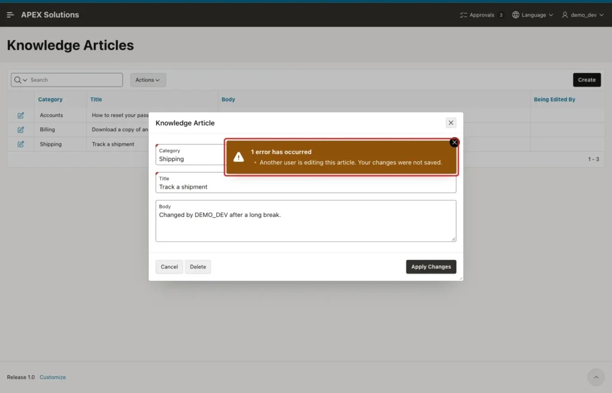This screenshot has height=393, width=612.
Task: Dismiss the error notification with X
Action: click(454, 143)
